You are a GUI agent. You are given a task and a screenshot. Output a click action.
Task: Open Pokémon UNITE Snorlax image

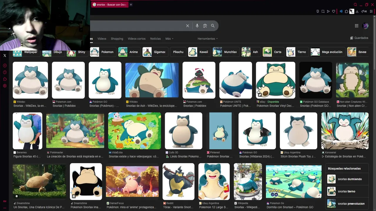pos(236,80)
